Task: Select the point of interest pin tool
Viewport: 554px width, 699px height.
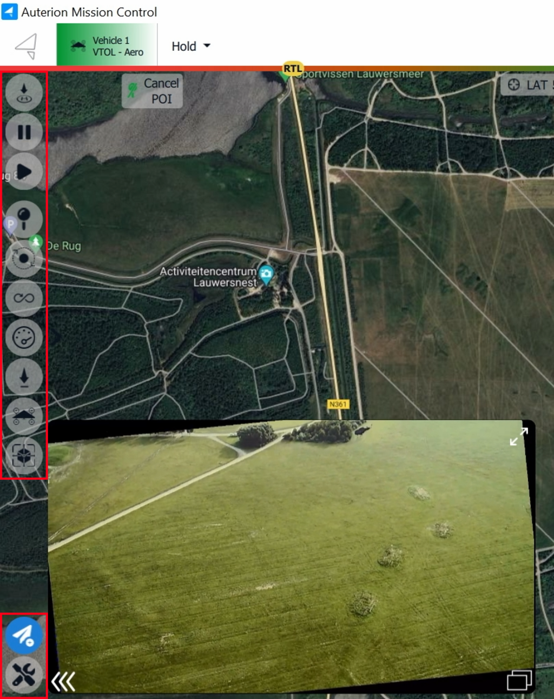Action: coord(24,218)
